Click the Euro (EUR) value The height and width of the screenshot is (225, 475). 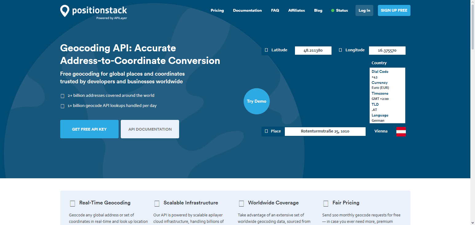tap(380, 88)
